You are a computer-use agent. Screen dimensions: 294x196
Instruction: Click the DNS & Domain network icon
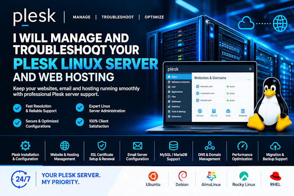tap(210, 145)
